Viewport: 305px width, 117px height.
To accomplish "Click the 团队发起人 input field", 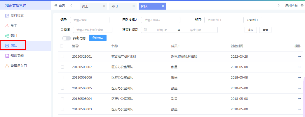I will point(161,20).
